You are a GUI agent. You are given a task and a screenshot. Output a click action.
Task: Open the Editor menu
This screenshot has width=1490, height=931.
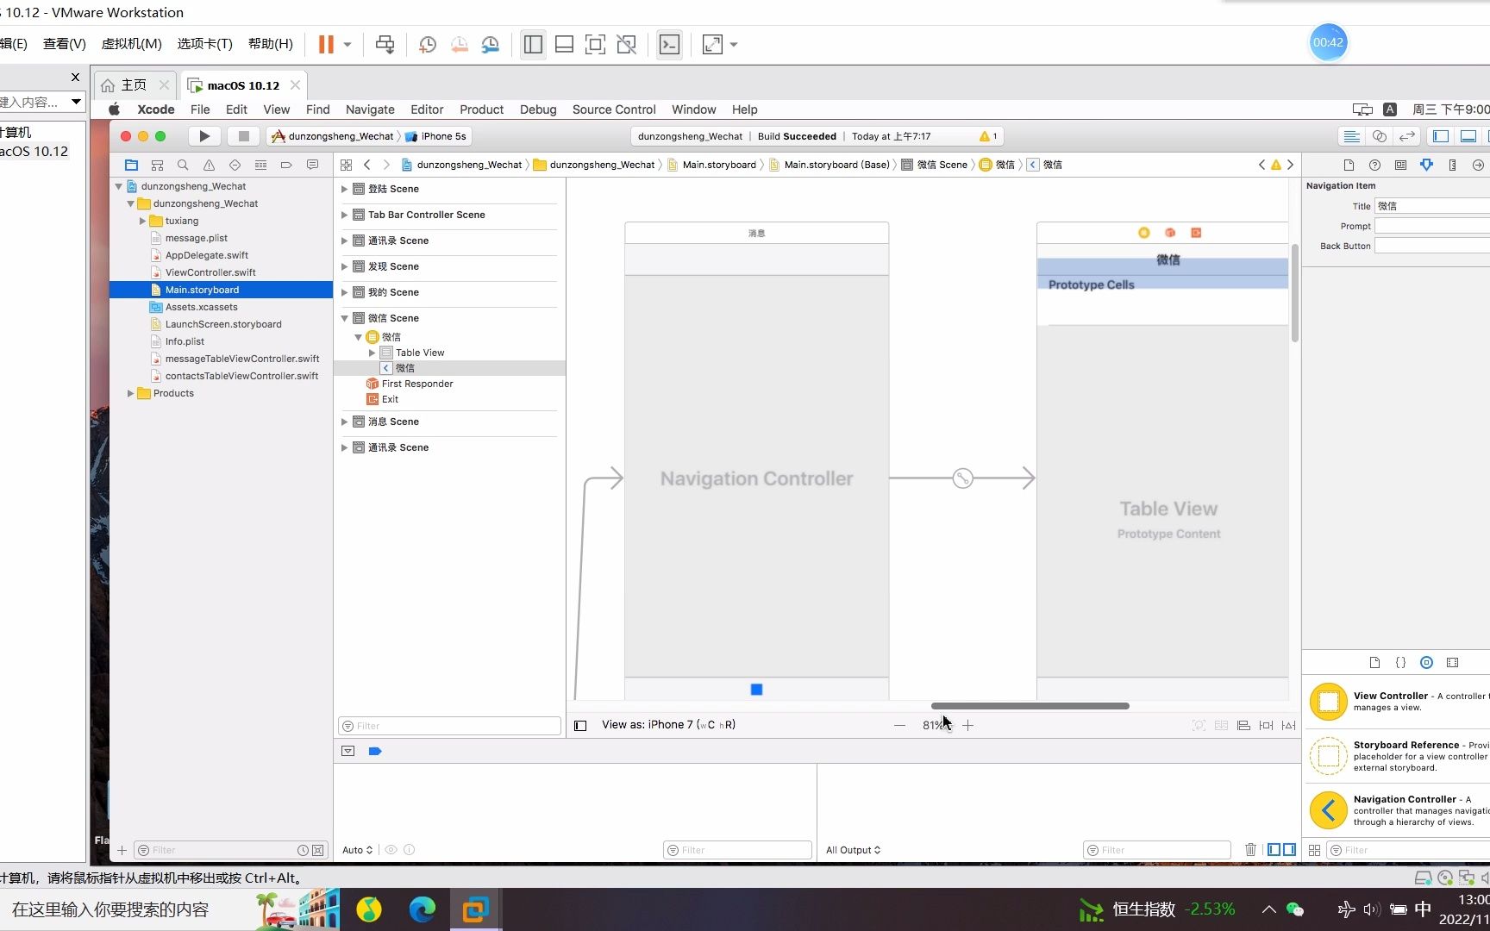(x=427, y=109)
